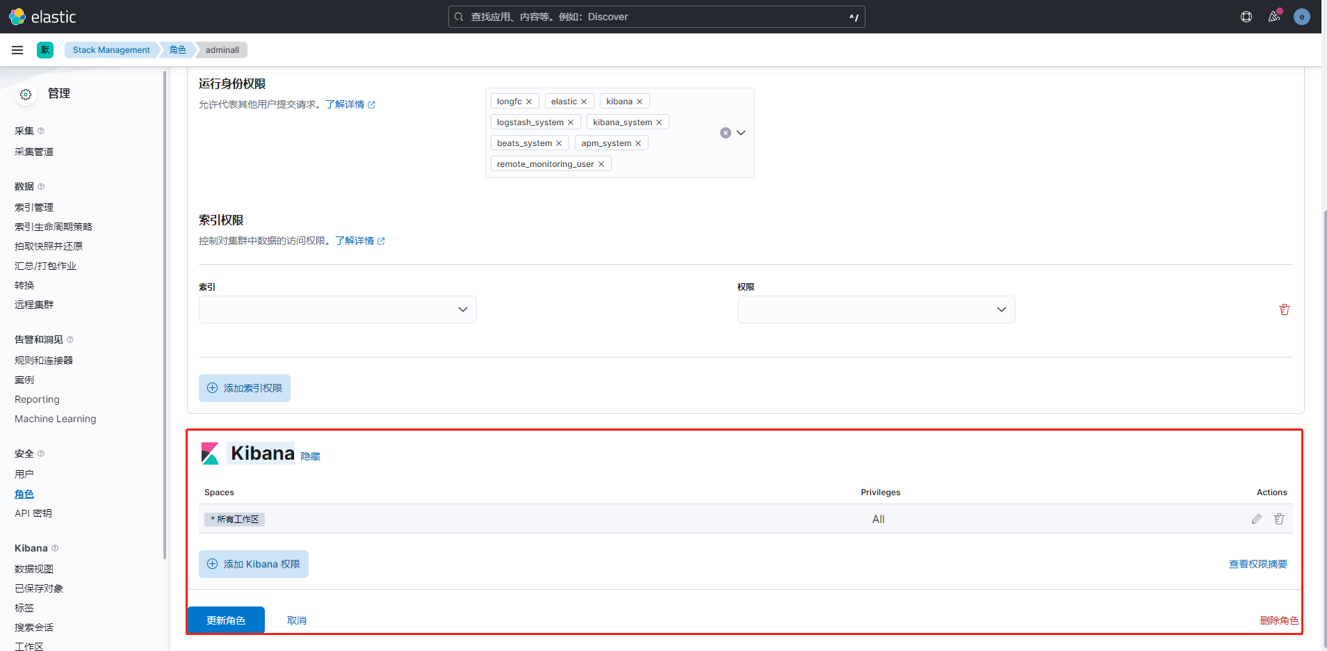Screen dimensions: 1327x651
Task: Click the Elastic logo
Action: (x=42, y=17)
